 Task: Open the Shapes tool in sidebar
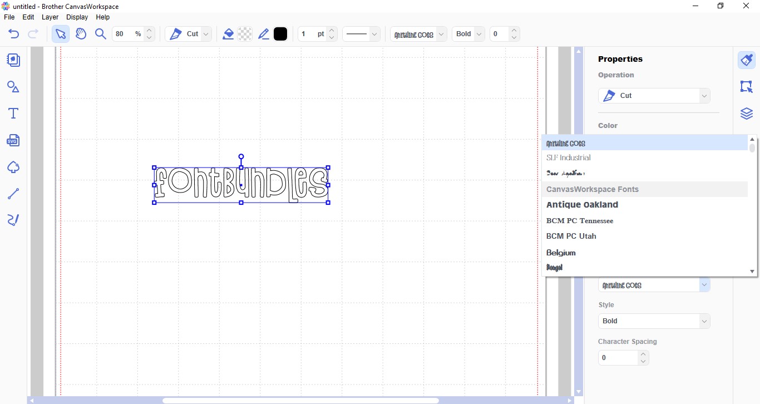click(13, 87)
